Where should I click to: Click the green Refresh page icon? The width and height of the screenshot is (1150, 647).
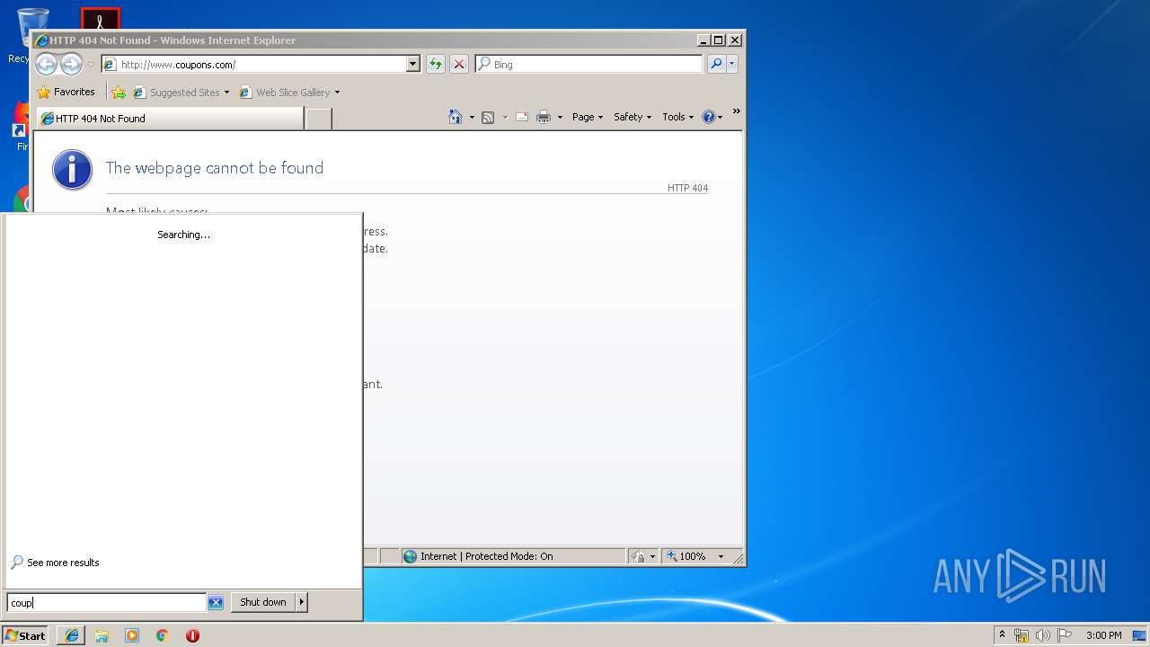point(436,64)
